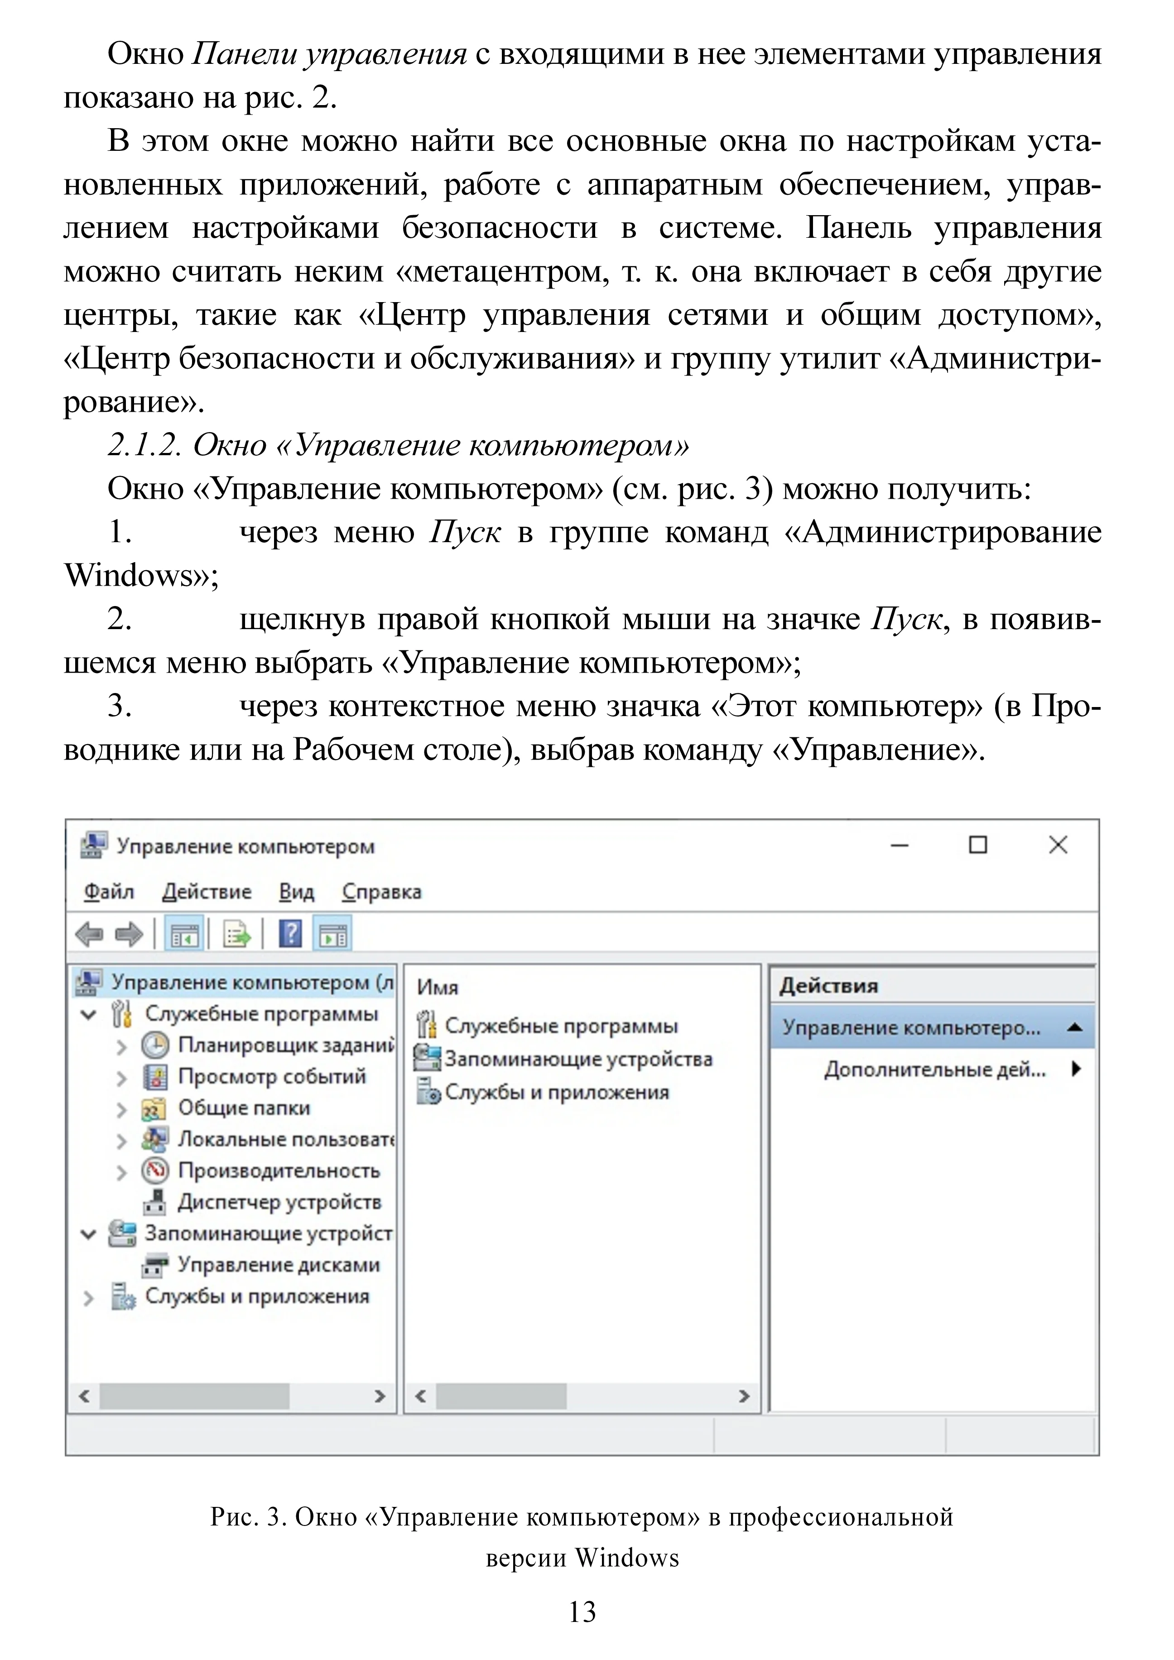Collapse Служебные программы tree node
Image resolution: width=1174 pixels, height=1660 pixels.
[x=88, y=1015]
